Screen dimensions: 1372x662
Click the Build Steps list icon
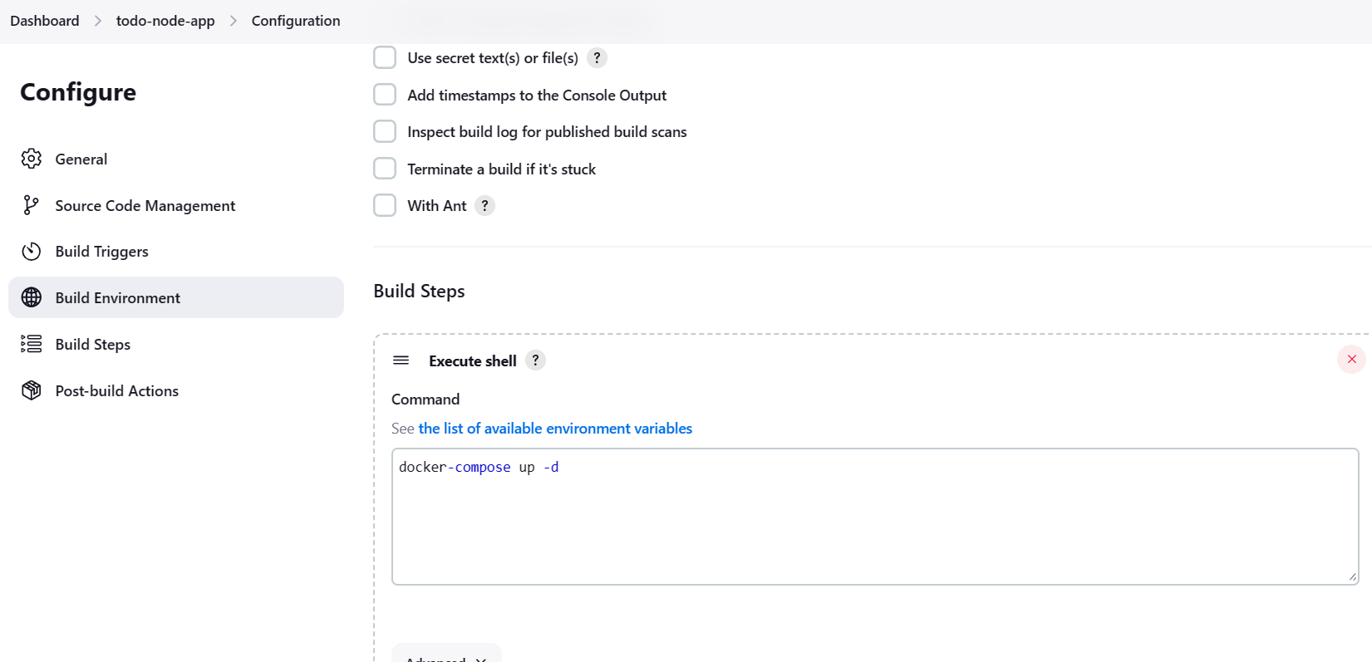coord(32,344)
